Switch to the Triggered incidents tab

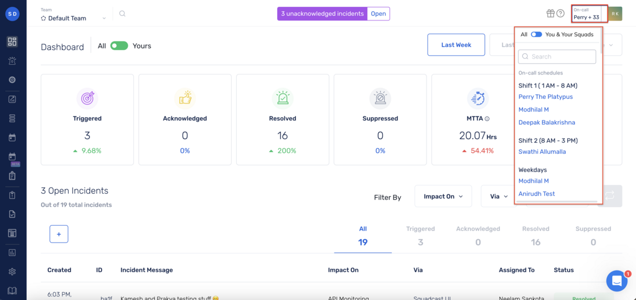(x=420, y=236)
